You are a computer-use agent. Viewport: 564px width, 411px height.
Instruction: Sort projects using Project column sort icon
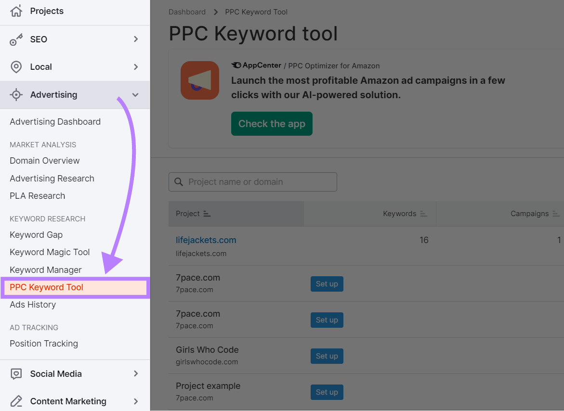[x=207, y=214]
